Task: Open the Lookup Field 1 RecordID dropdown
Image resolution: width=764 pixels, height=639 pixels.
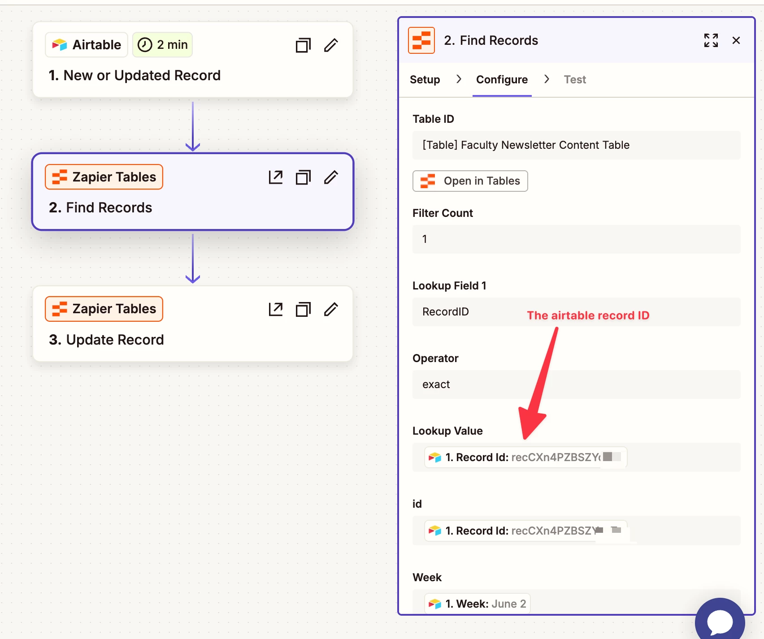Action: 576,312
